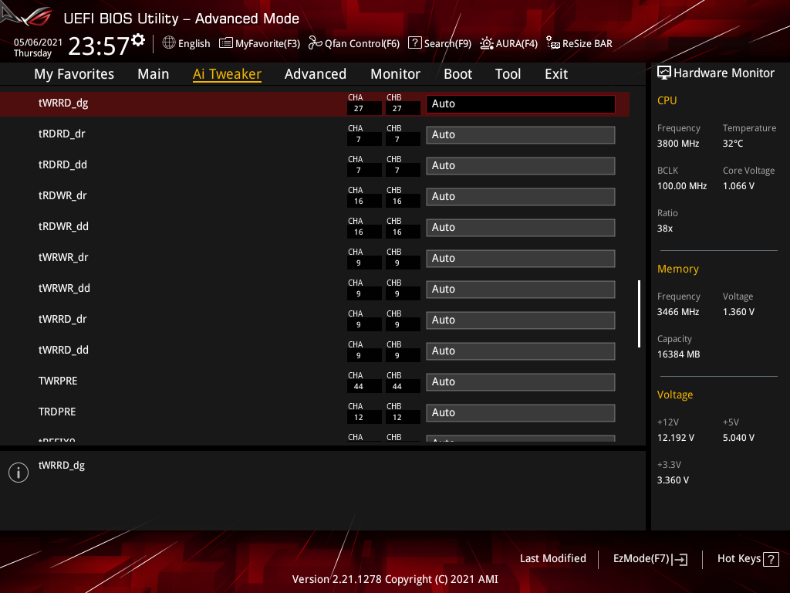Viewport: 790px width, 593px height.
Task: Click the tWRRD_dg CHA value 27
Action: (359, 108)
